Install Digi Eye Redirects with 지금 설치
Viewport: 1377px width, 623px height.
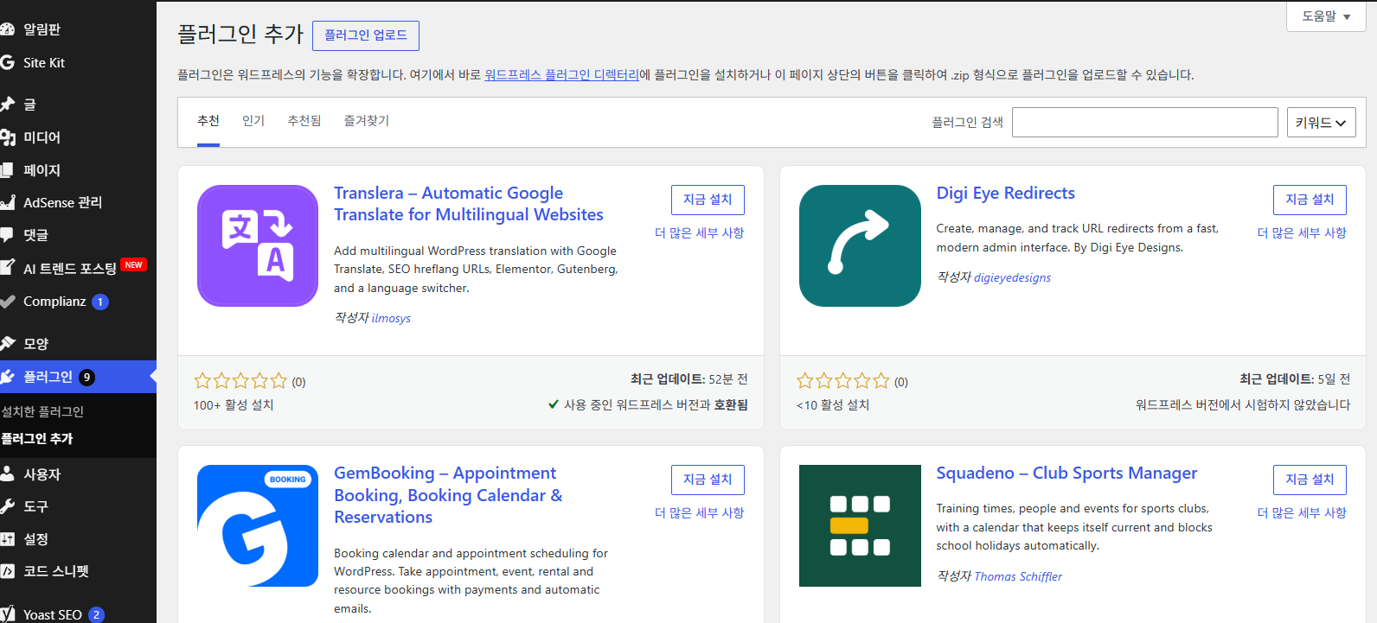(1310, 200)
